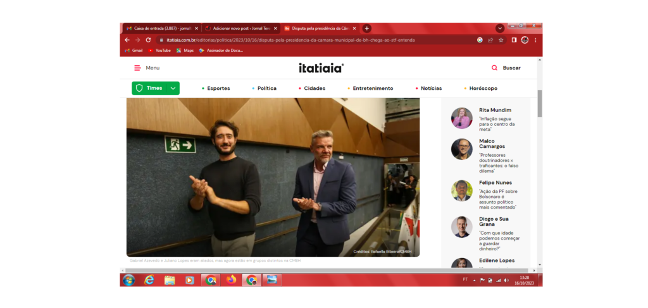Click the address bar URL field
This screenshot has width=648, height=308.
click(316, 40)
